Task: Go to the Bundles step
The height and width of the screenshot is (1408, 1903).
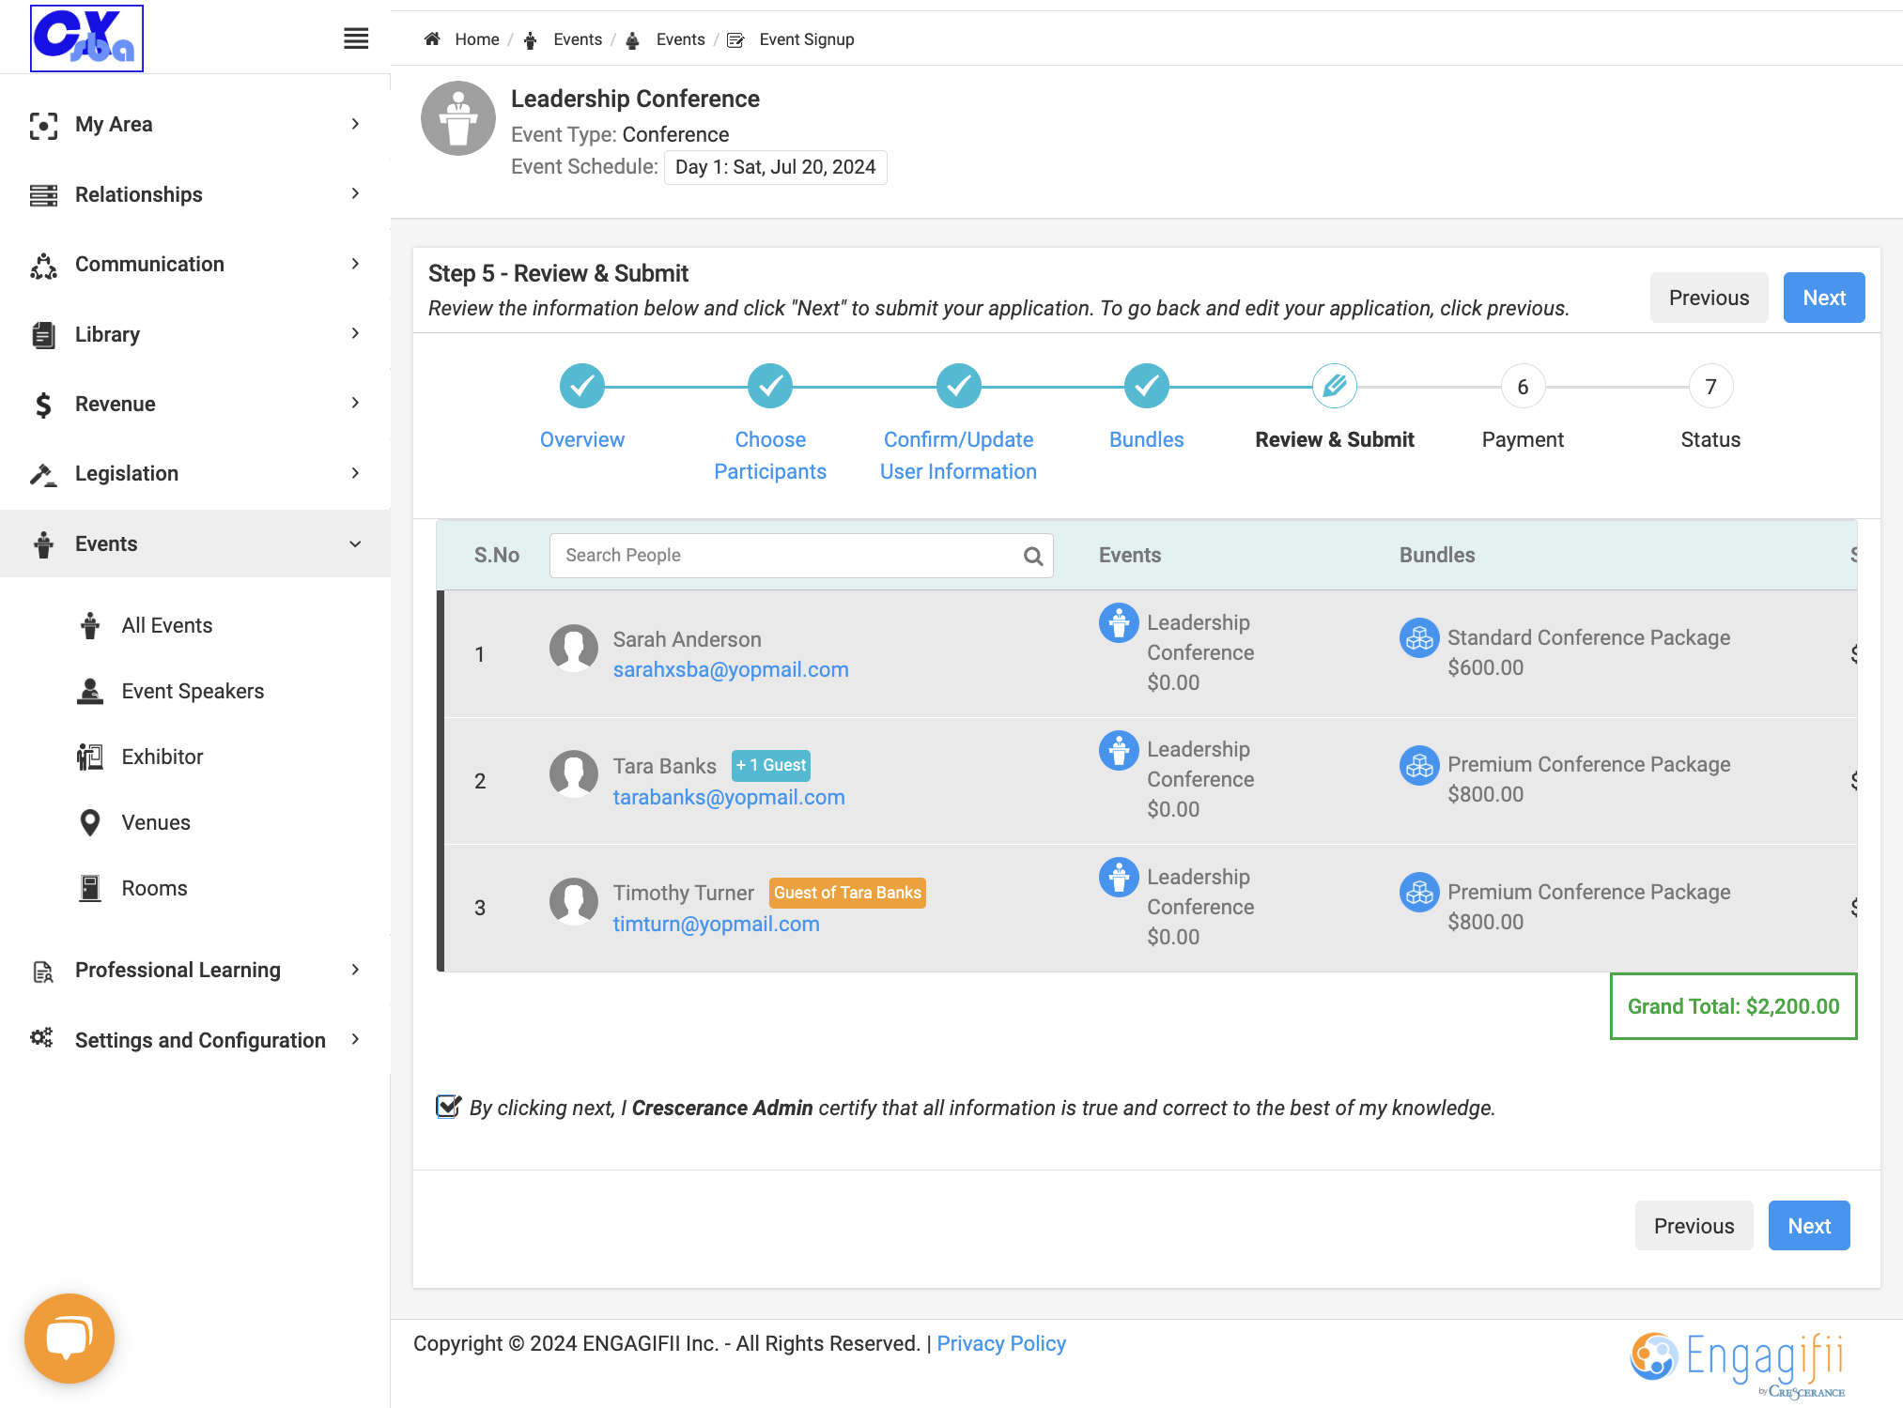Action: pyautogui.click(x=1146, y=439)
